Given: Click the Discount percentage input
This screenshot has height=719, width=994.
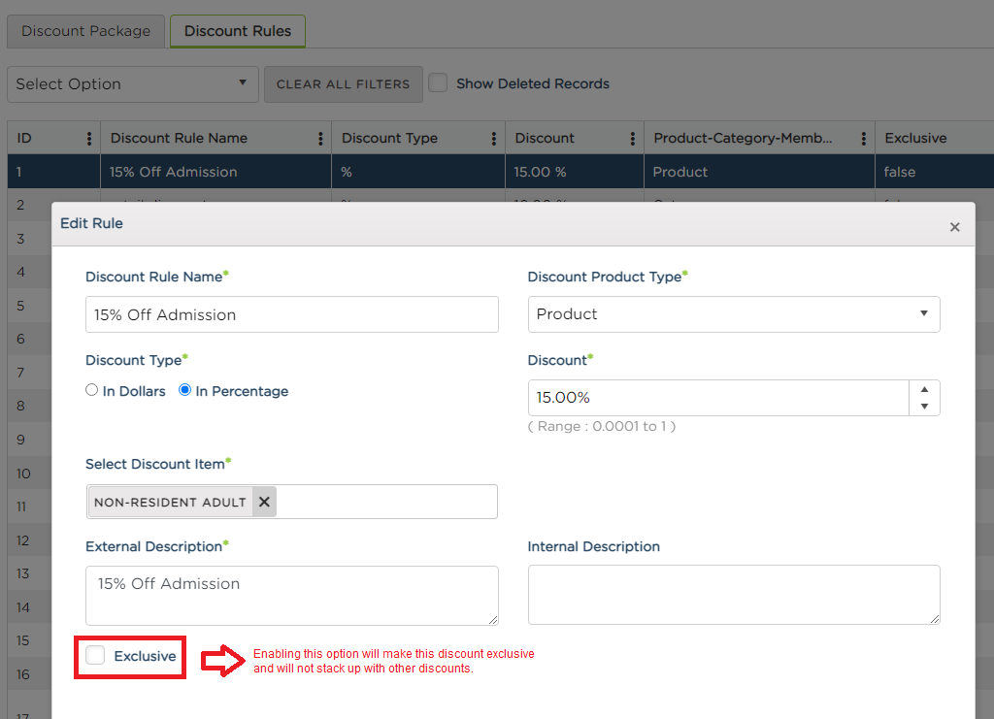Looking at the screenshot, I should point(718,398).
